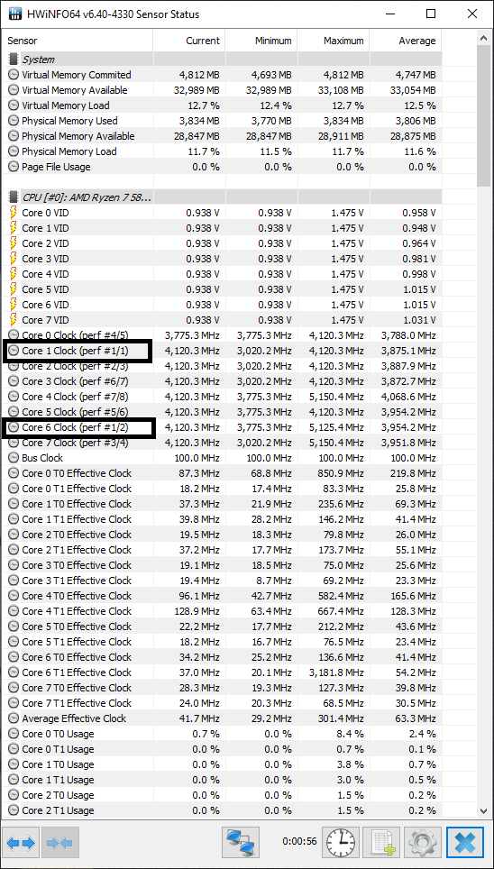
Task: Close sensors with the blue X button
Action: (x=465, y=843)
